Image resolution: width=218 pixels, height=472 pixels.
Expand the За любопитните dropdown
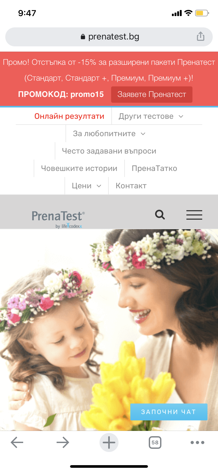(x=109, y=134)
